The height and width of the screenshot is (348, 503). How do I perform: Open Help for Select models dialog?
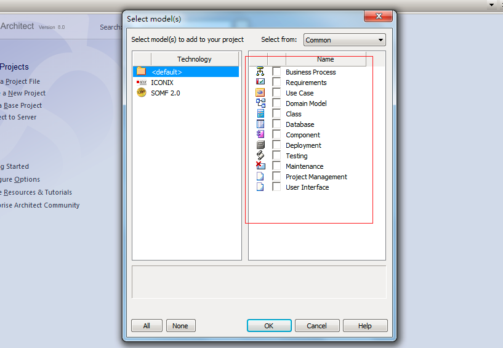click(x=365, y=326)
